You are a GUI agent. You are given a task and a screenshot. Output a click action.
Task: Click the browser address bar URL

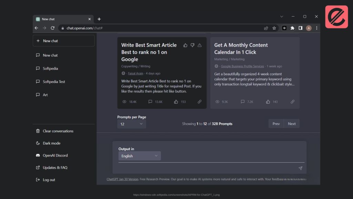click(84, 28)
